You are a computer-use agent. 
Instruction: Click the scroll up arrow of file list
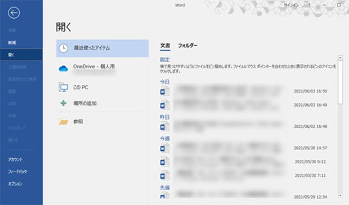(340, 57)
